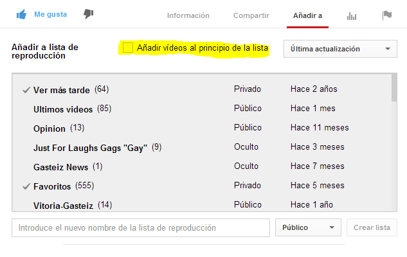
Task: Click "Oculto" status in Gasteiz News row
Action: pos(246,166)
